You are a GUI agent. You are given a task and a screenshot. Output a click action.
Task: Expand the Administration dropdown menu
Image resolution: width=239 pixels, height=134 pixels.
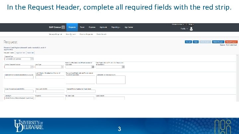[178, 24]
